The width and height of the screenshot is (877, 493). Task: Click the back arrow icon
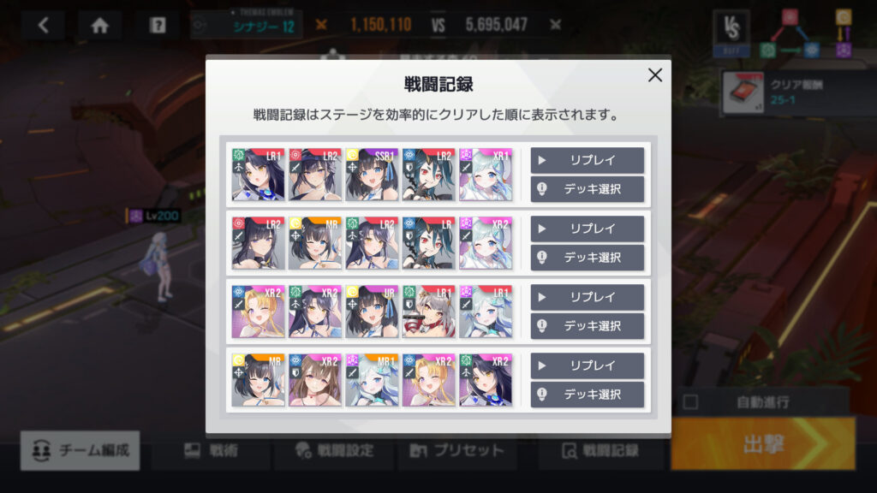[43, 25]
